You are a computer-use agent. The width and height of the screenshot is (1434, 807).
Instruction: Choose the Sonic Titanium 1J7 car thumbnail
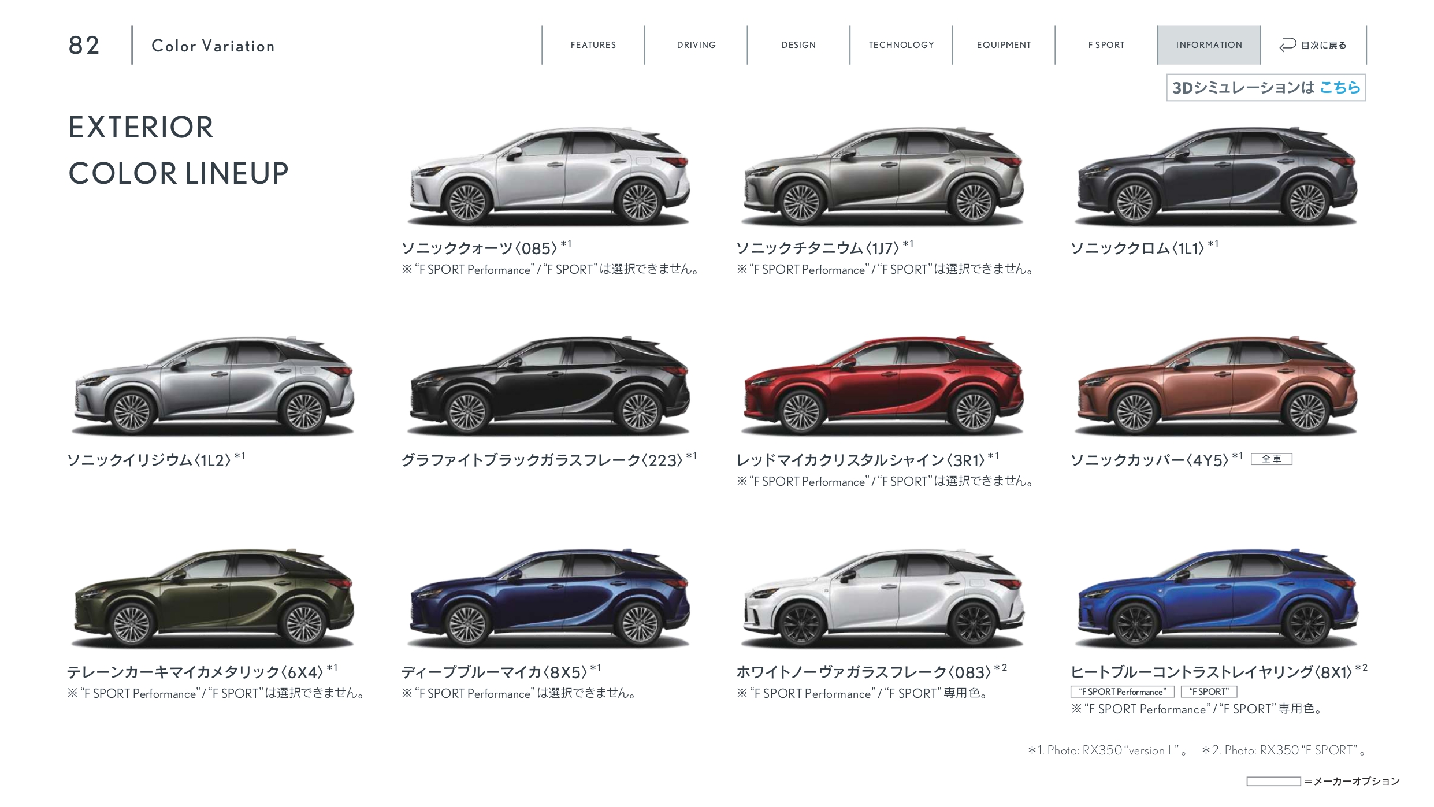tap(883, 176)
